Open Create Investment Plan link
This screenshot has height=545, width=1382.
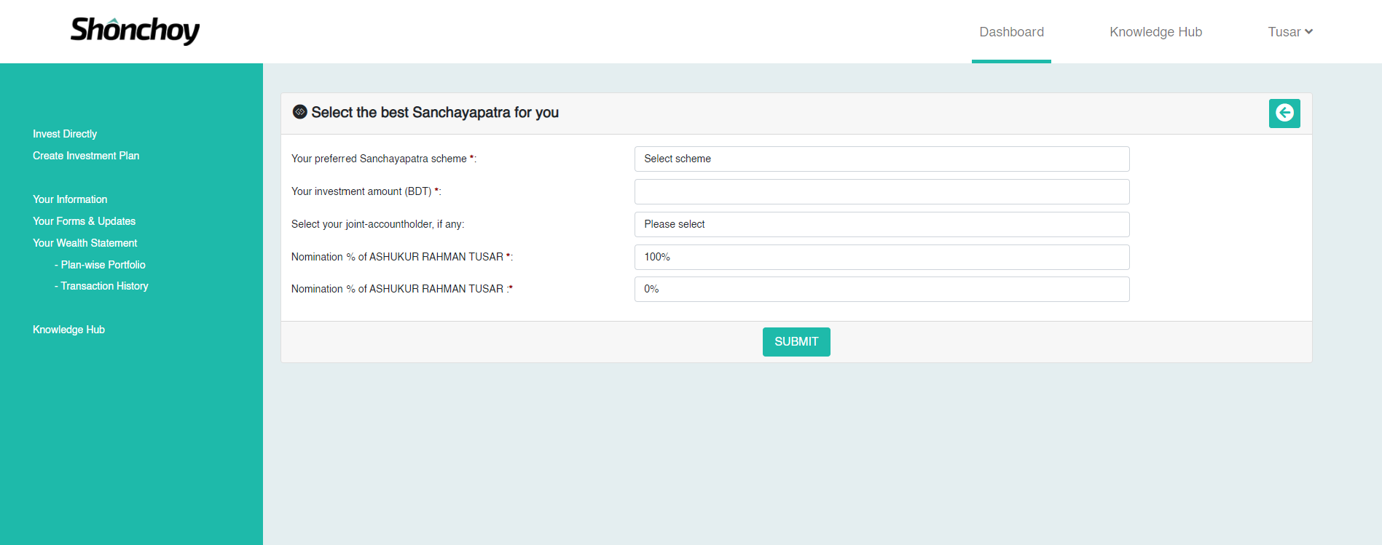point(86,156)
